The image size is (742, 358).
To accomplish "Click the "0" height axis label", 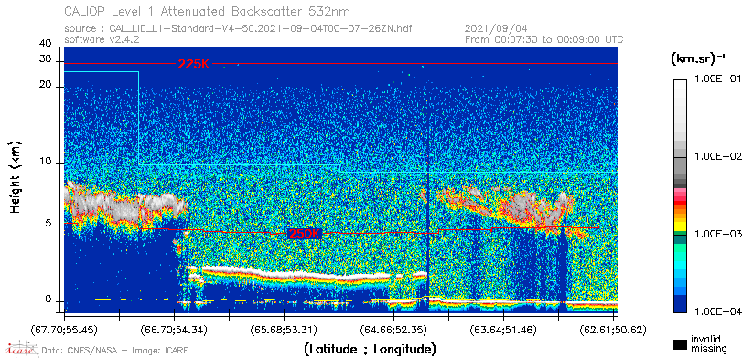I will [48, 300].
